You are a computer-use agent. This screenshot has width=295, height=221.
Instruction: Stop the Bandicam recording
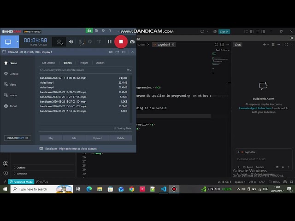[x=121, y=42]
